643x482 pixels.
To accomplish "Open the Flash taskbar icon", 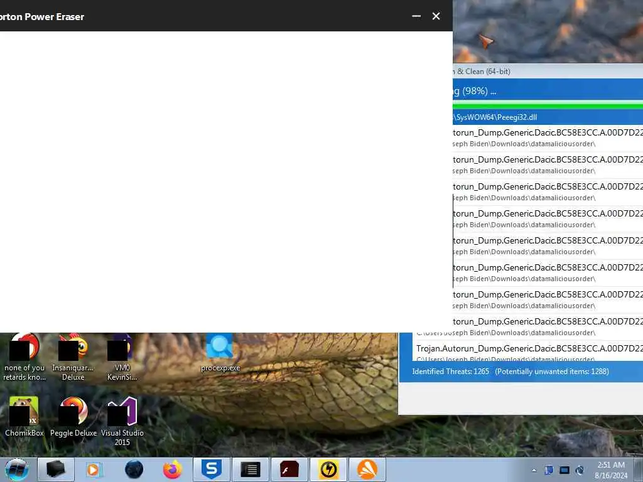I will [x=289, y=469].
